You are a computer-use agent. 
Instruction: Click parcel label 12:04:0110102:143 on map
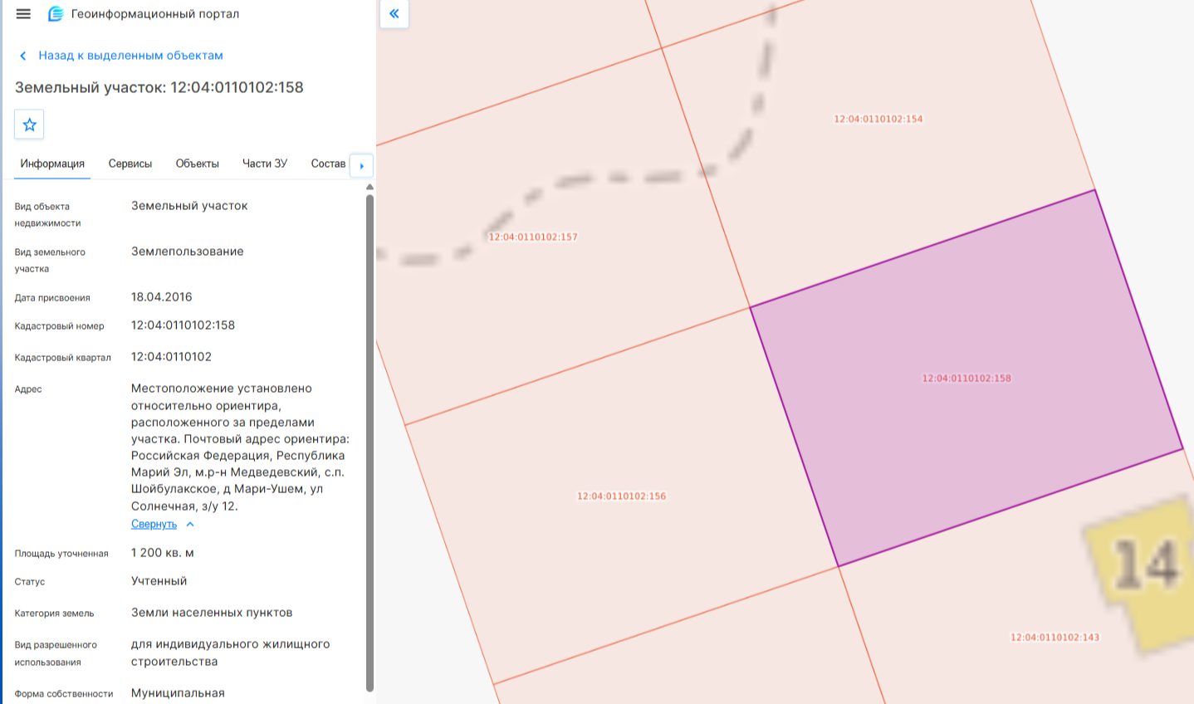click(x=1055, y=637)
